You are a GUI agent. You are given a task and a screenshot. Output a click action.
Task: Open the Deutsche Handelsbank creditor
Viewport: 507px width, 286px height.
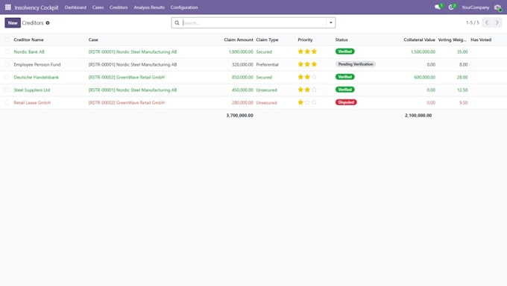[37, 77]
